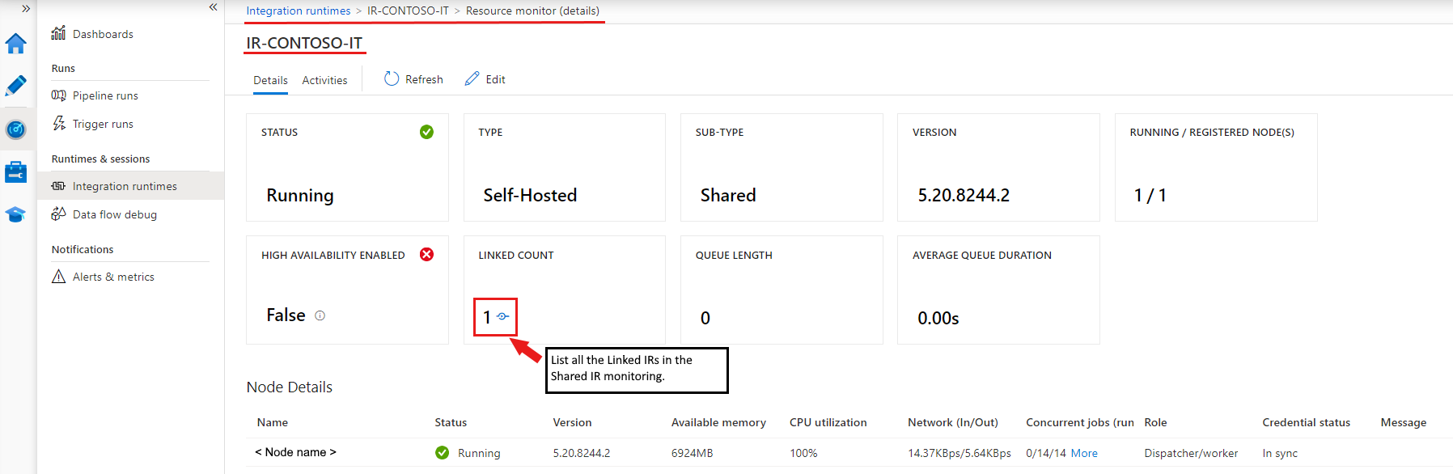The width and height of the screenshot is (1453, 474).
Task: Click the Edit pencil icon
Action: pos(472,78)
